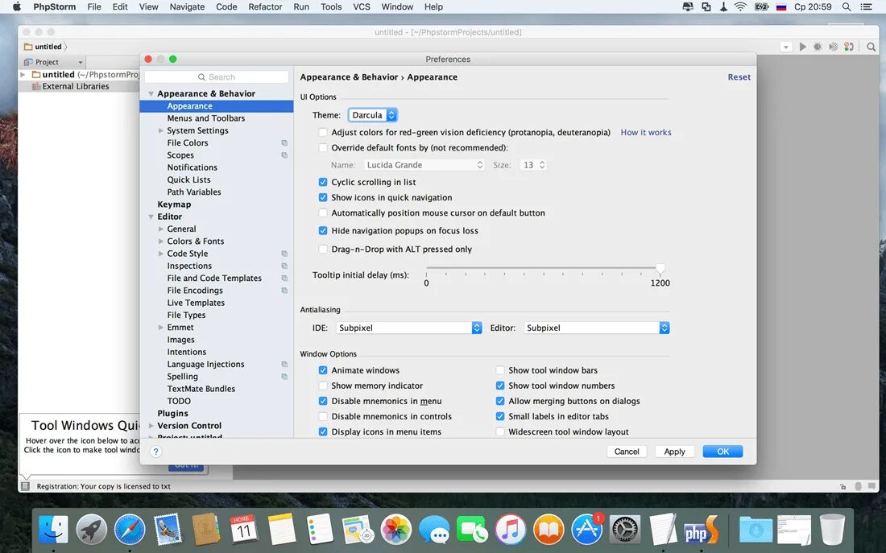
Task: Click the project-level icon beside Code Style
Action: pos(284,254)
